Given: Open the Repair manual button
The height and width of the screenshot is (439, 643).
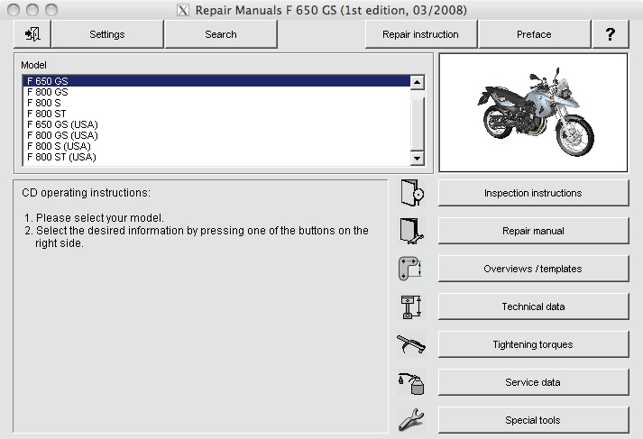Looking at the screenshot, I should click(x=533, y=231).
